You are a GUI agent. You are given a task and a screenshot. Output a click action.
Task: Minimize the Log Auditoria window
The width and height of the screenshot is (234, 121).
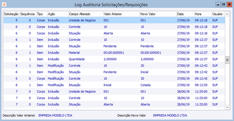(x=218, y=5)
